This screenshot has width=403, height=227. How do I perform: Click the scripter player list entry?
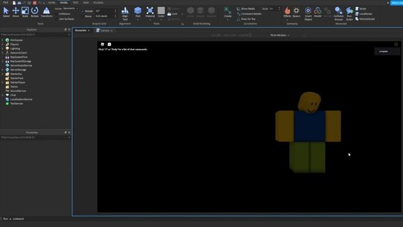point(387,52)
